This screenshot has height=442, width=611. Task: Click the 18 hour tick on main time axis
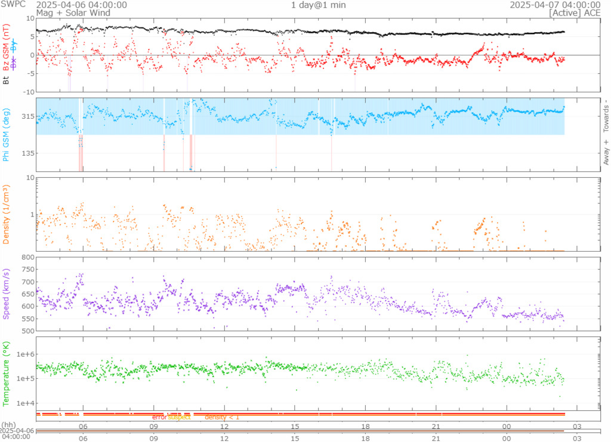pos(366,426)
